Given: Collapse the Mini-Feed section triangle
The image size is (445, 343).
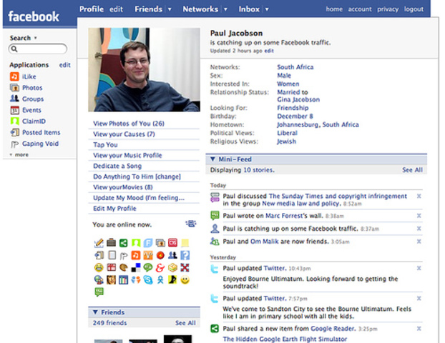Looking at the screenshot, I should pyautogui.click(x=212, y=159).
